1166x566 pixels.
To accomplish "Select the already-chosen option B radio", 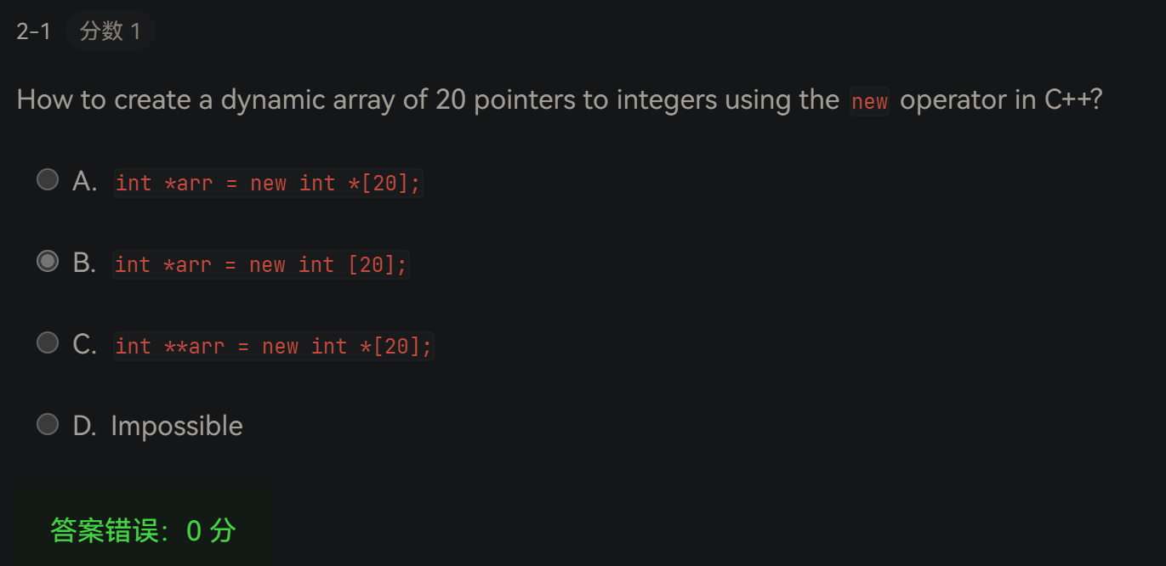I will [48, 261].
